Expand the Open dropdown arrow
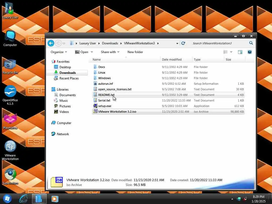The image size is (272, 204). pyautogui.click(x=92, y=52)
